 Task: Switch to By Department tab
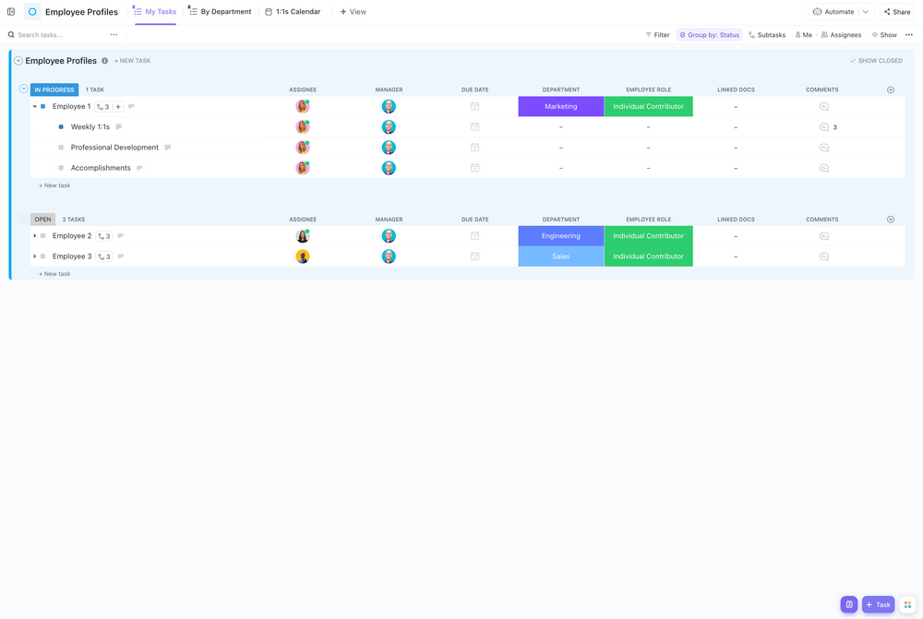(x=220, y=12)
